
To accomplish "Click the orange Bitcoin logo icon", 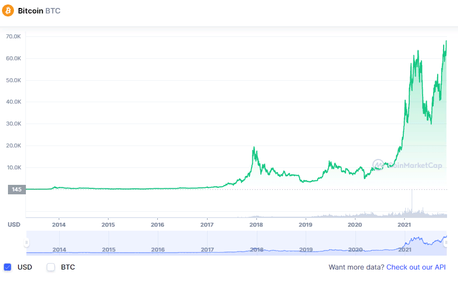I will [8, 10].
